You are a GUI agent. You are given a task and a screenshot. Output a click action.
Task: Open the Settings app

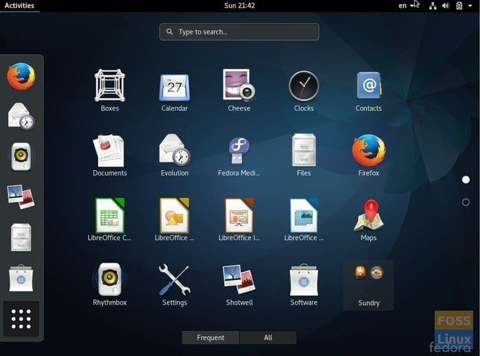(174, 285)
